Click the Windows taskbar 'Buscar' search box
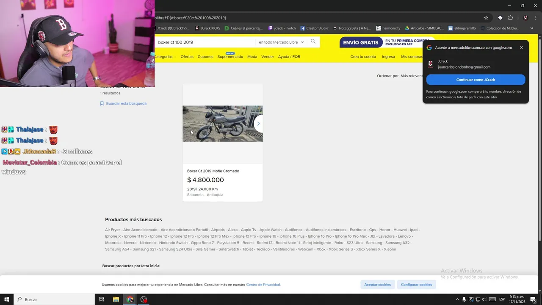The width and height of the screenshot is (542, 305). pyautogui.click(x=54, y=299)
